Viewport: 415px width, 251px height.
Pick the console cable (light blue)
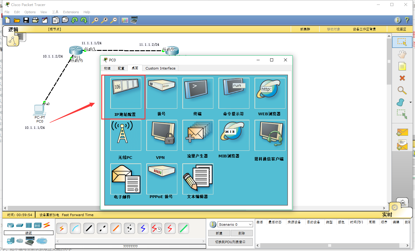point(75,228)
